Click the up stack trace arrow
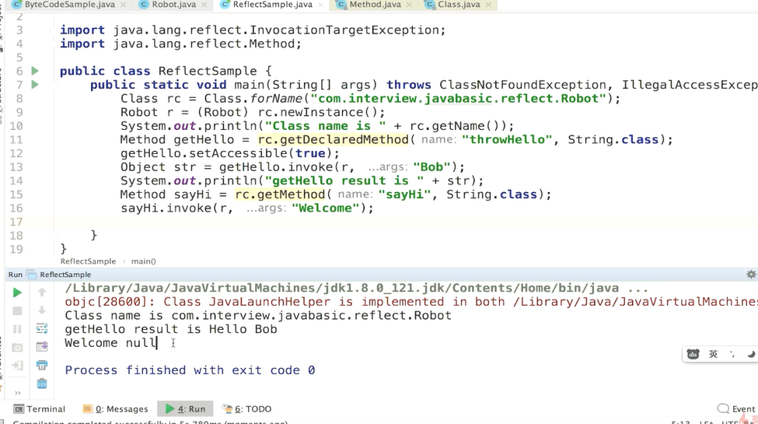The width and height of the screenshot is (758, 424). 42,293
